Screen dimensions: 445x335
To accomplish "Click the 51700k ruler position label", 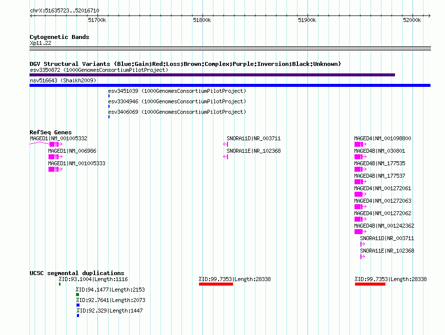I will tap(97, 20).
